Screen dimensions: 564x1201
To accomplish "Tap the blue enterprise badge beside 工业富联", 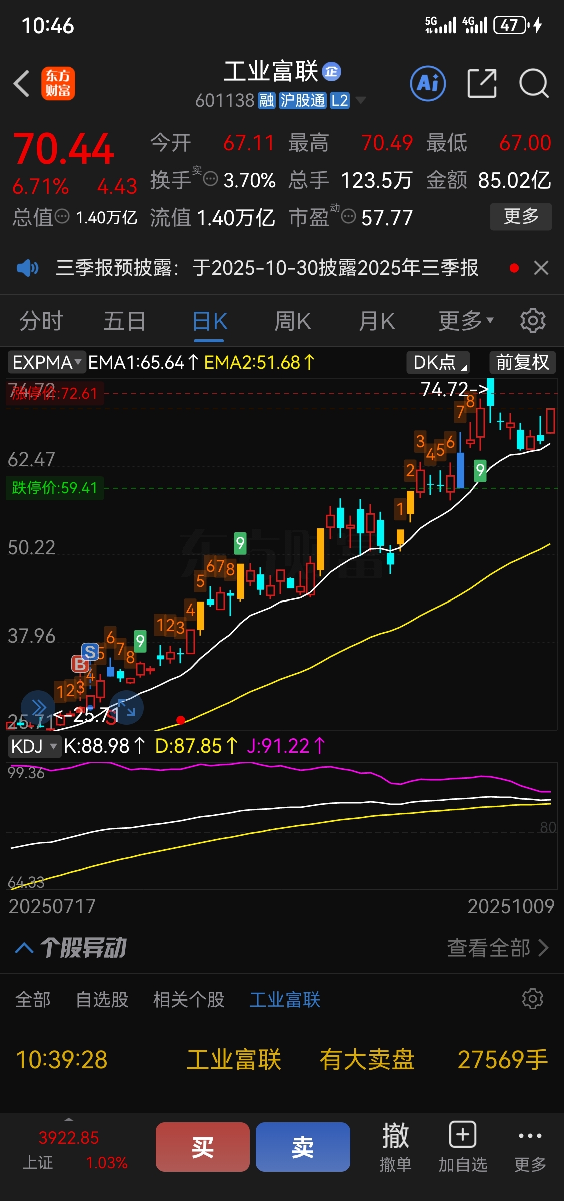I will click(331, 72).
